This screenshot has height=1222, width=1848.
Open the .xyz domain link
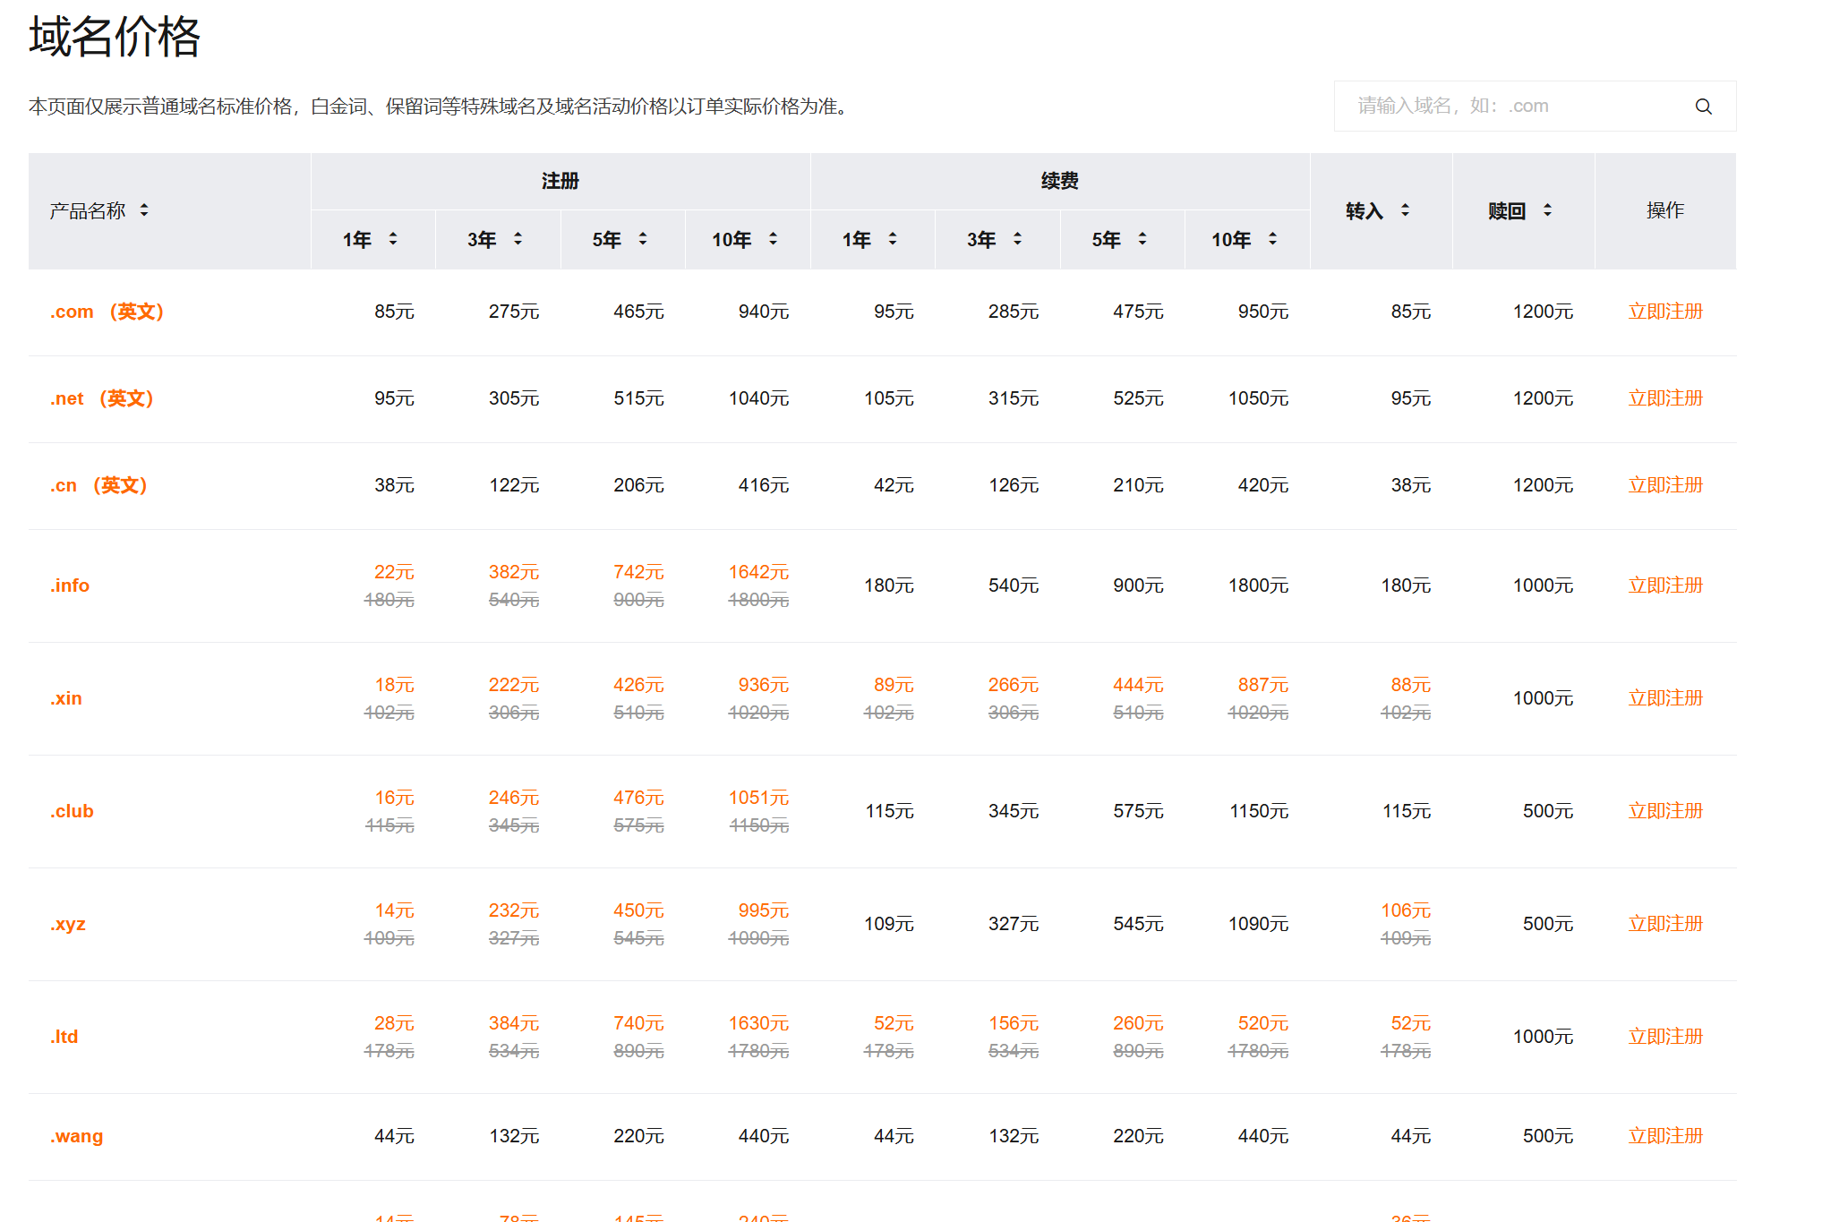[x=68, y=924]
